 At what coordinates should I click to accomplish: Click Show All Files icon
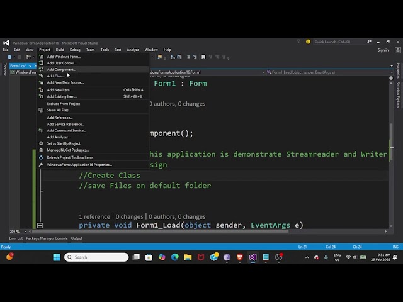coord(41,110)
